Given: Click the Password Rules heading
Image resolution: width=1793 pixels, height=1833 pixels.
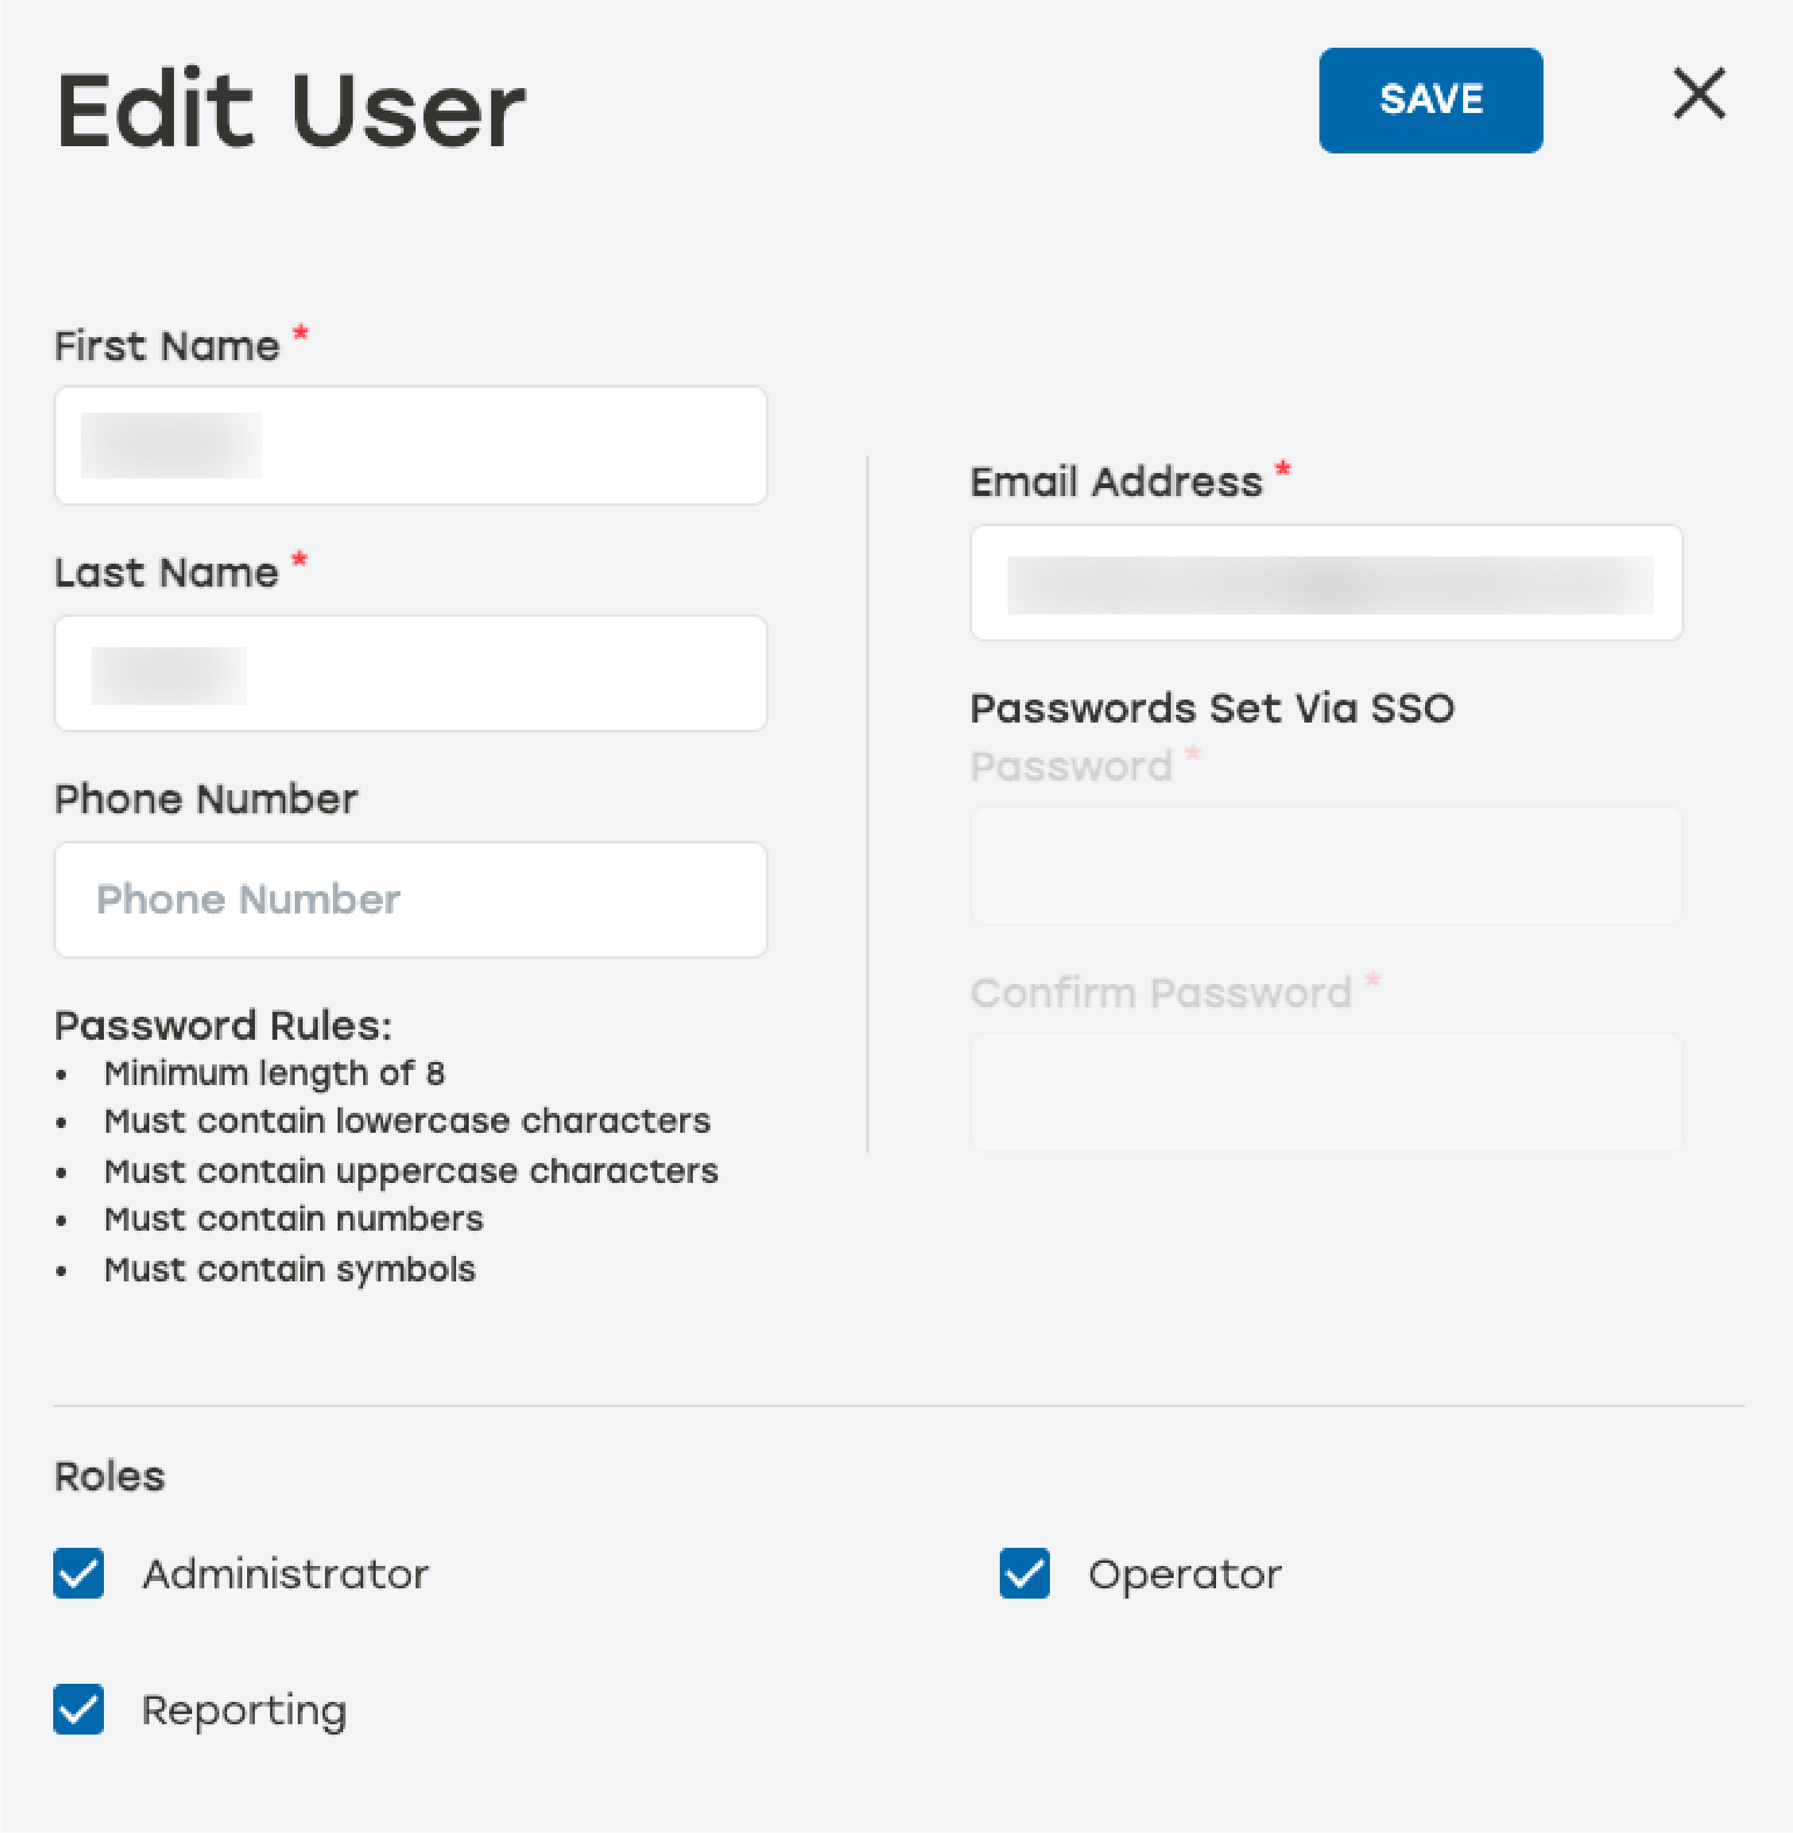Looking at the screenshot, I should coord(224,1025).
